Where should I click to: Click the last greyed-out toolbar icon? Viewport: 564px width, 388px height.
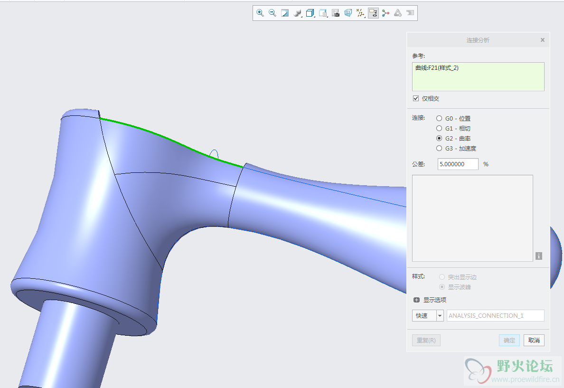point(410,13)
